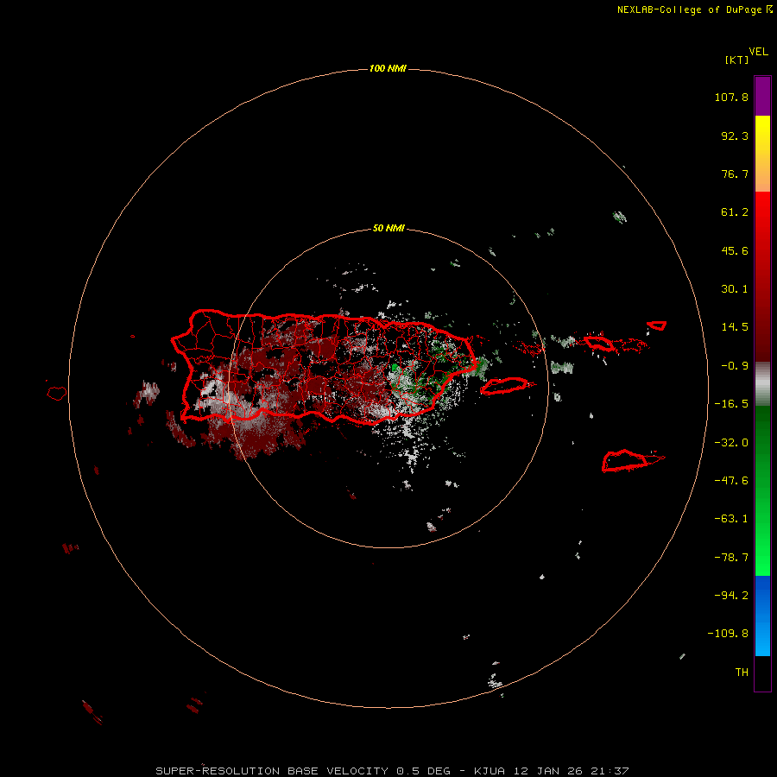Click the purple segment of velocity color bar
The height and width of the screenshot is (777, 777).
point(762,96)
